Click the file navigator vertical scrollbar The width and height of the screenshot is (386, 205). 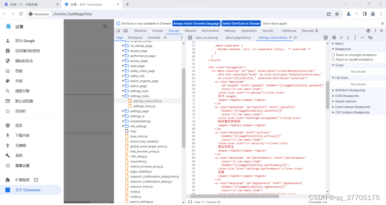(x=183, y=108)
